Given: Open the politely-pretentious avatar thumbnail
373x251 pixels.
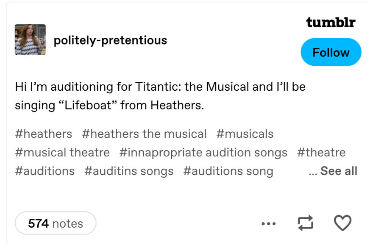Looking at the screenshot, I should pyautogui.click(x=30, y=40).
